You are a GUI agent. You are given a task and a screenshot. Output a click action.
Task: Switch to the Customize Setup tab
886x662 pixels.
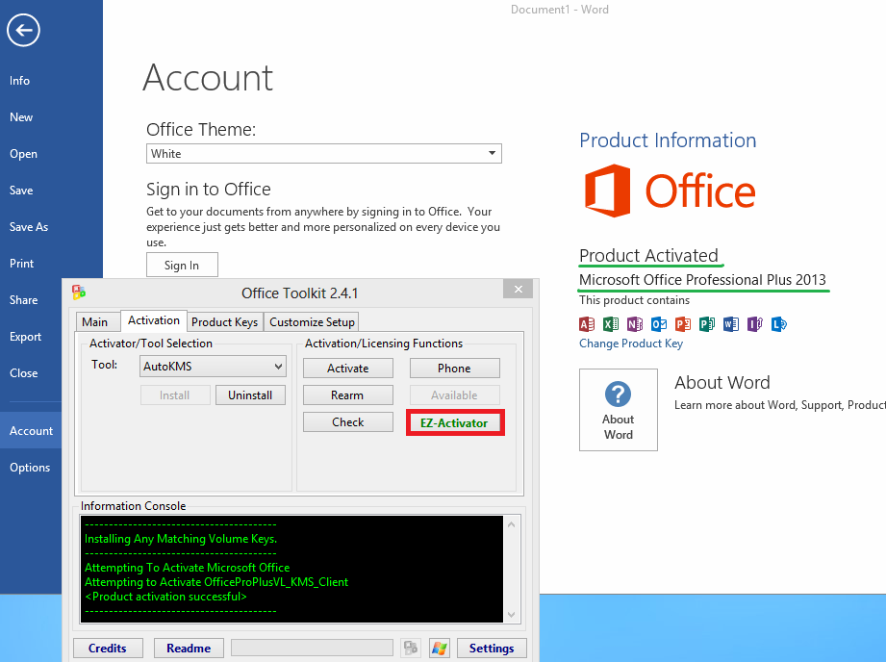(312, 321)
